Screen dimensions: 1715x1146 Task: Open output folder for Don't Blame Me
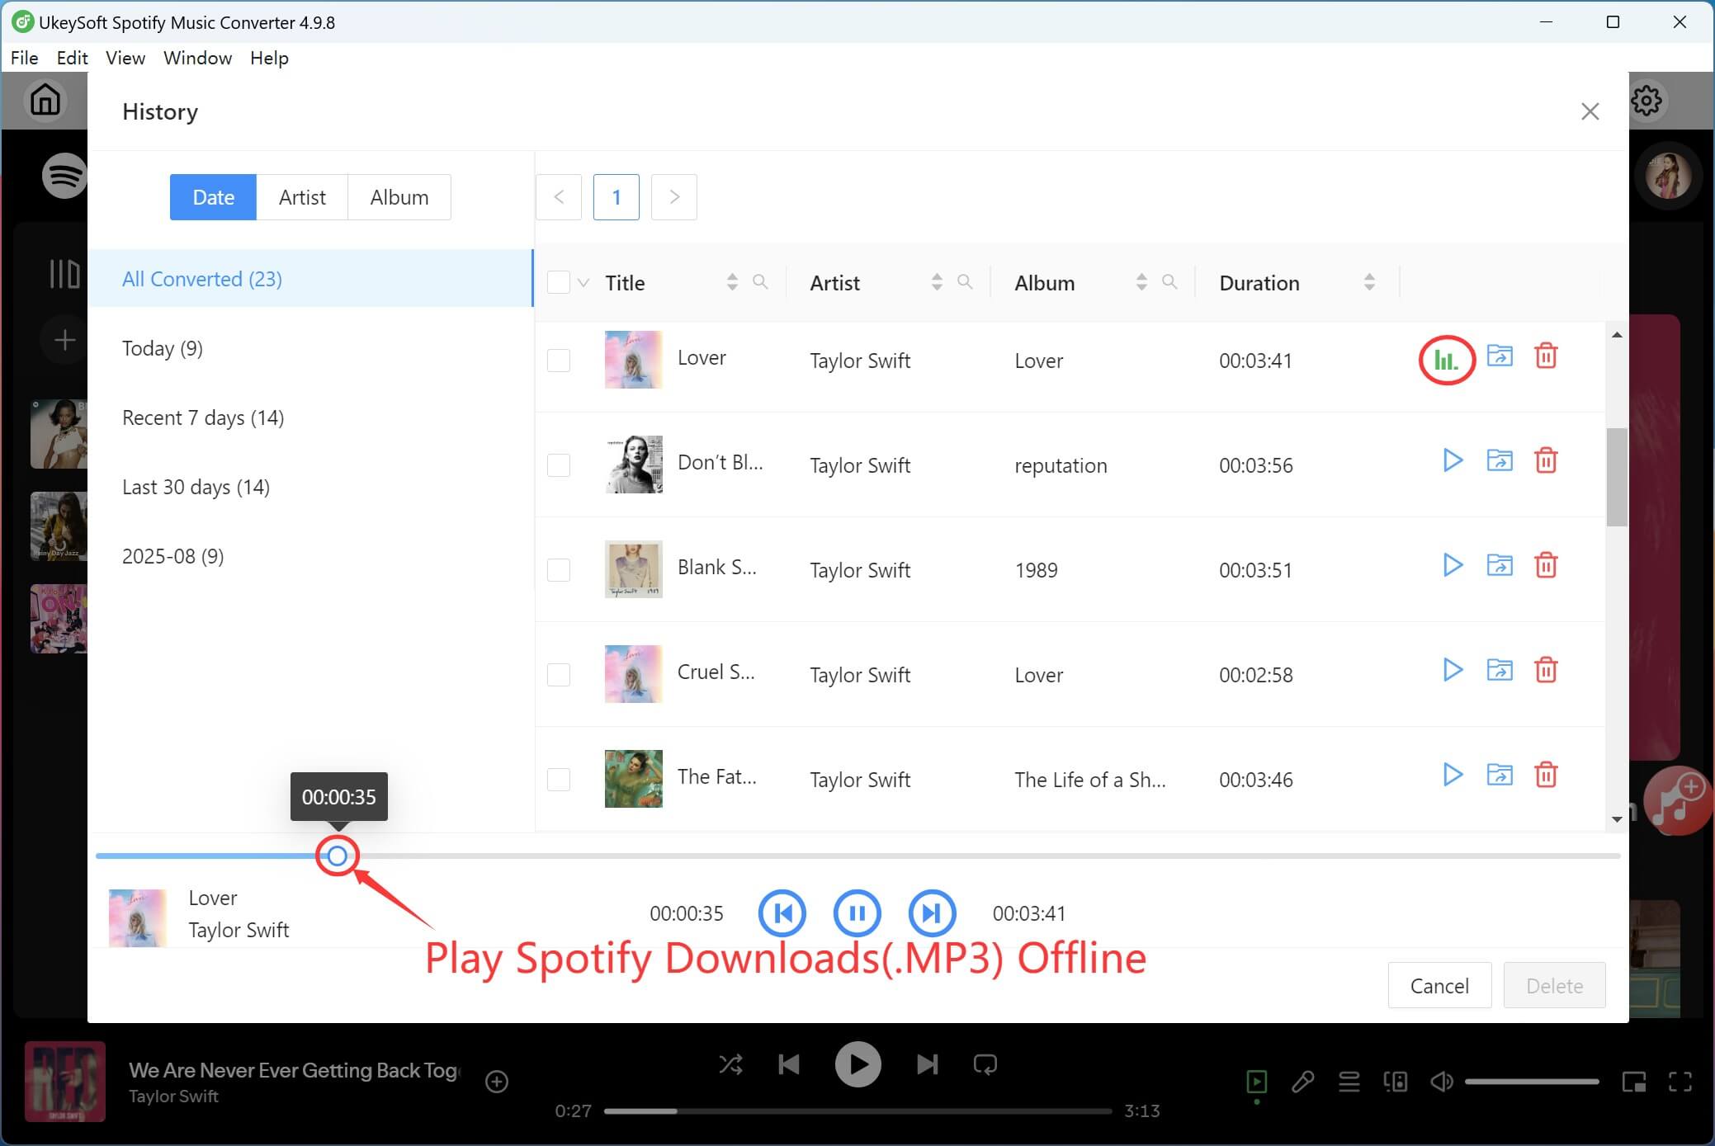[1500, 460]
